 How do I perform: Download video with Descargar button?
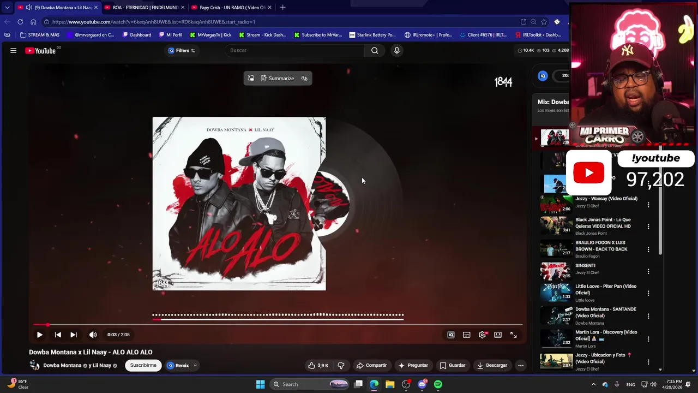click(492, 365)
